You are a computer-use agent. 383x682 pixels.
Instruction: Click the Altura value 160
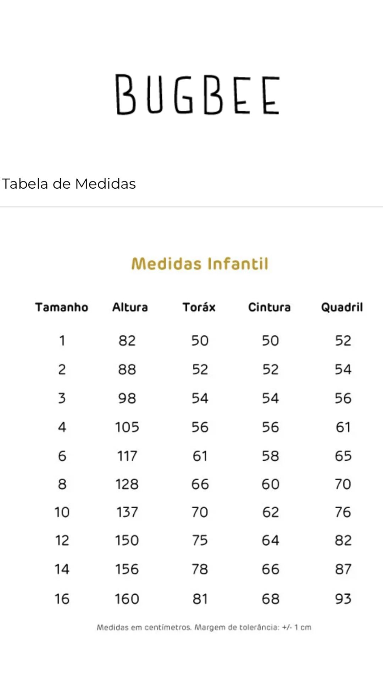tap(127, 599)
